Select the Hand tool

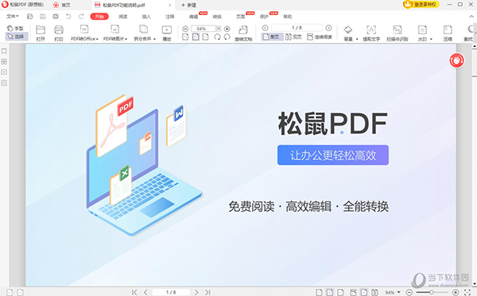(15, 29)
